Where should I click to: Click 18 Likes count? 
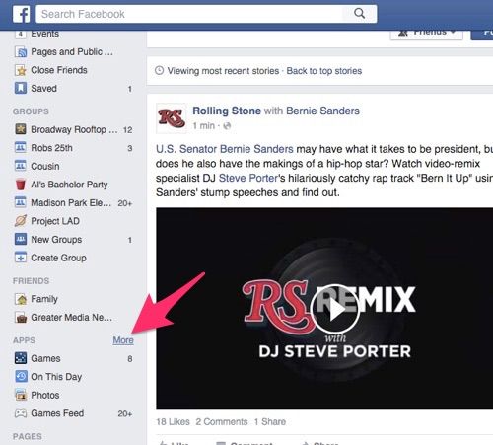(173, 421)
